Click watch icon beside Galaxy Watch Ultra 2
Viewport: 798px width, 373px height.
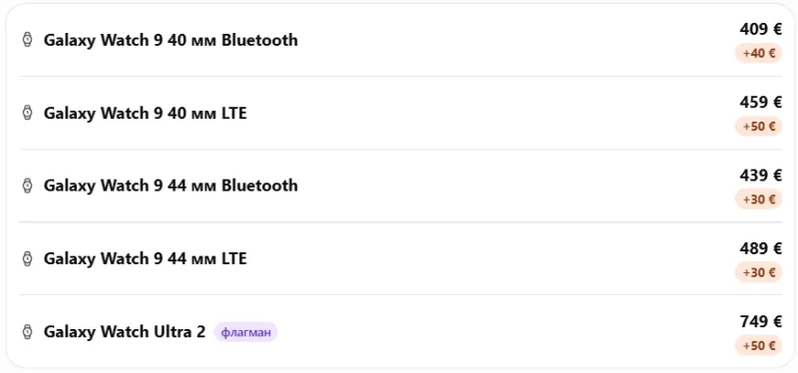click(x=28, y=332)
